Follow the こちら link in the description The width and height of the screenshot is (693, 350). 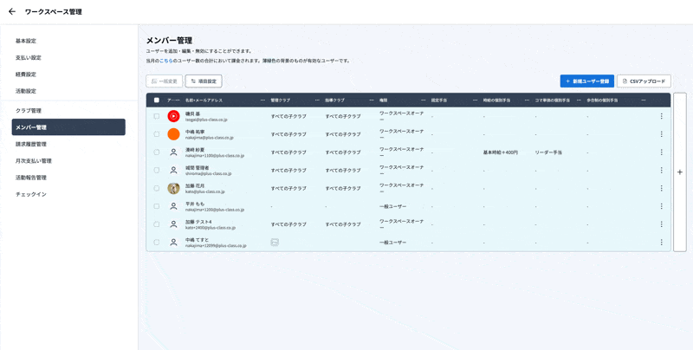click(166, 61)
